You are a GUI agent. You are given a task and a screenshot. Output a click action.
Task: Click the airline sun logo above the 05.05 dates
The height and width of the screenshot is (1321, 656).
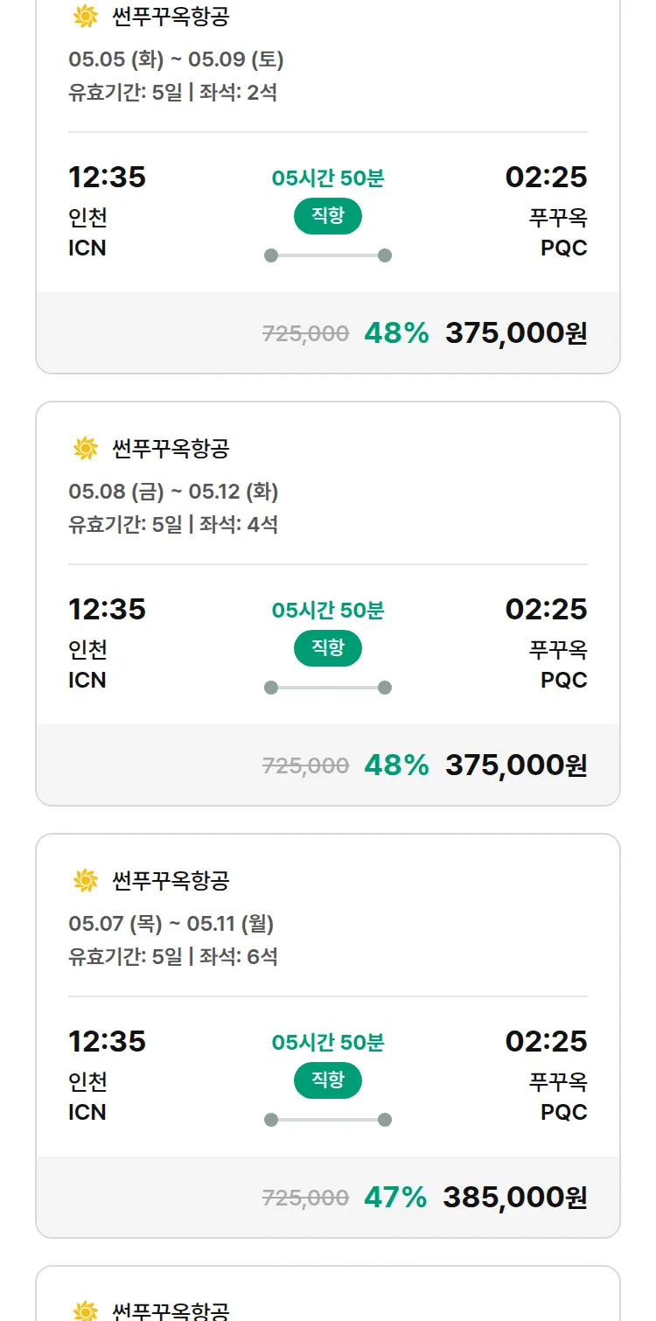(85, 17)
